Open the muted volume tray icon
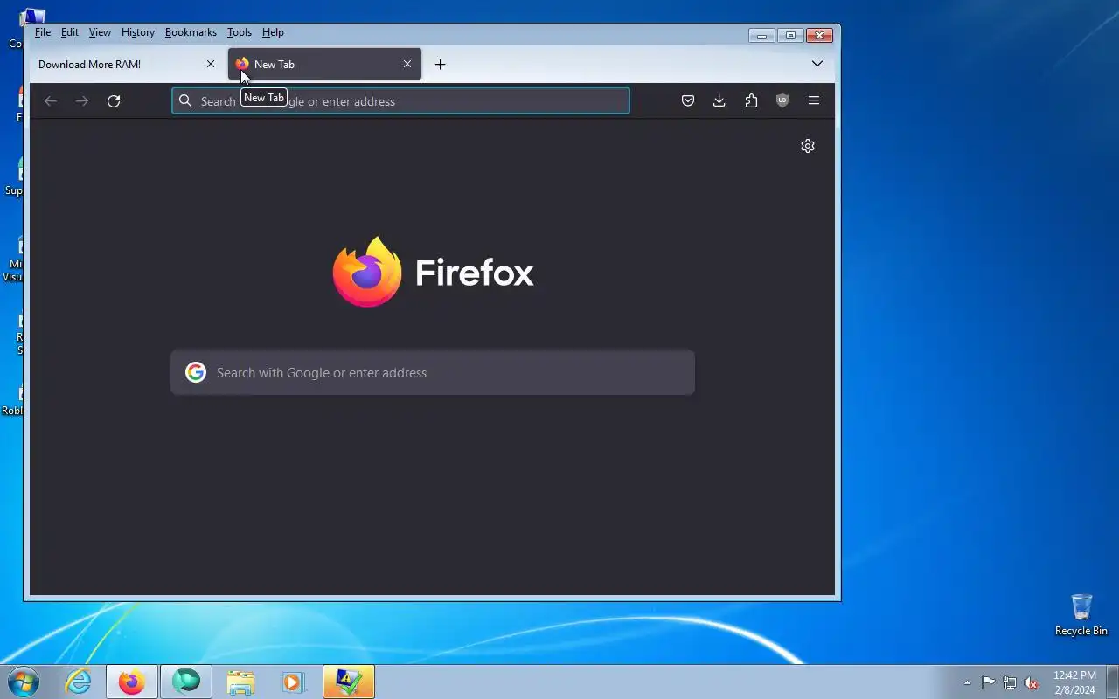The height and width of the screenshot is (699, 1119). coord(1032,682)
